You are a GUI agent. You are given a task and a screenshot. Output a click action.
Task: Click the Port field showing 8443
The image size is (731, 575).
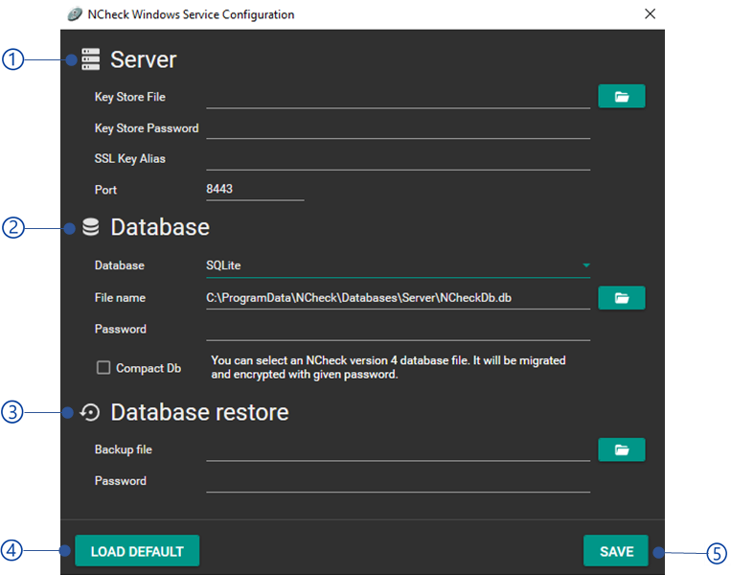tap(255, 190)
